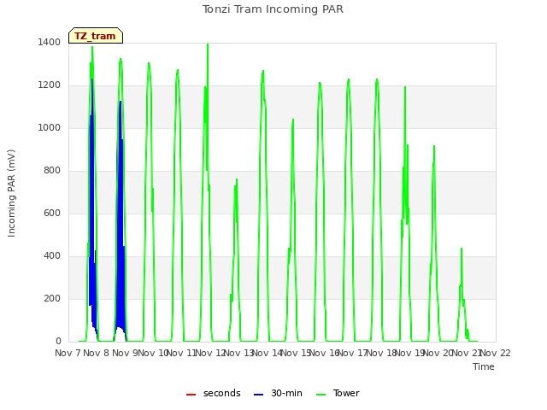Image resolution: width=547 pixels, height=410 pixels.
Task: Click the 200 y-axis tick label
Action: (x=52, y=299)
